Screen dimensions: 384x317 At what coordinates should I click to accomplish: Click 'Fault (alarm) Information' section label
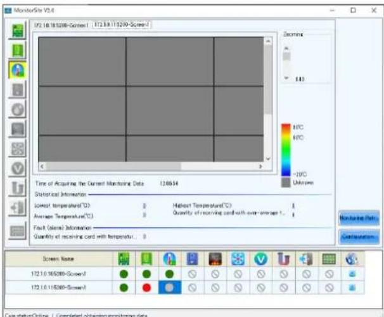tap(63, 228)
